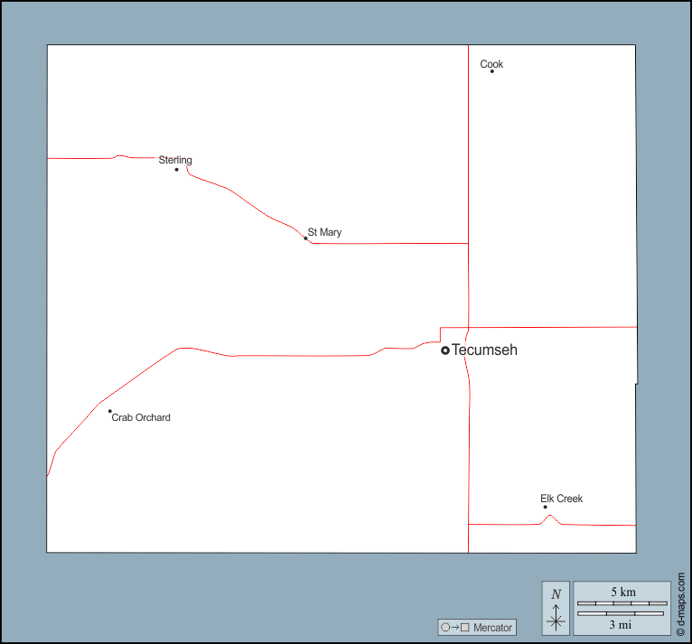692x644 pixels.
Task: Click the lower mile scale bar
Action: tap(622, 614)
